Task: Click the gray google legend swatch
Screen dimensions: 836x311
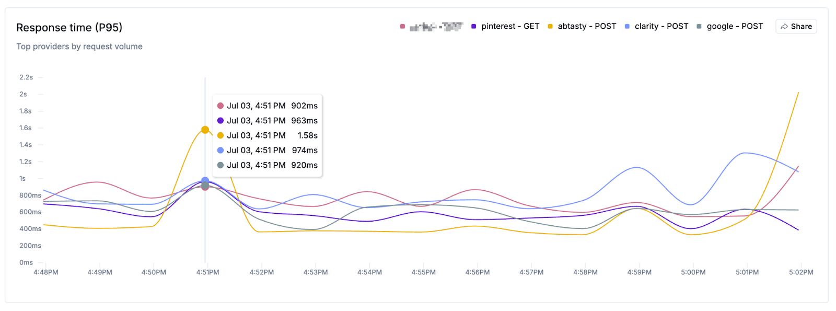Action: pos(699,27)
